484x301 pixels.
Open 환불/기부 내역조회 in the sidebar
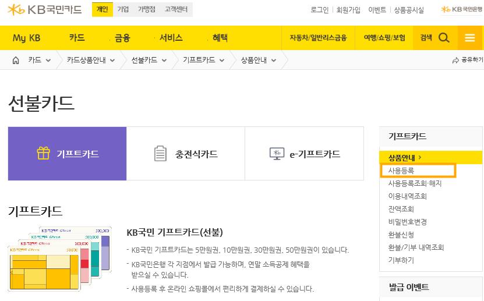tap(416, 247)
